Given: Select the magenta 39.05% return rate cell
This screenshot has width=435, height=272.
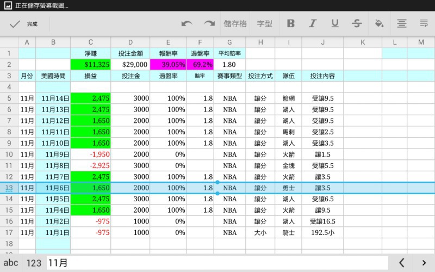Looking at the screenshot, I should (168, 65).
